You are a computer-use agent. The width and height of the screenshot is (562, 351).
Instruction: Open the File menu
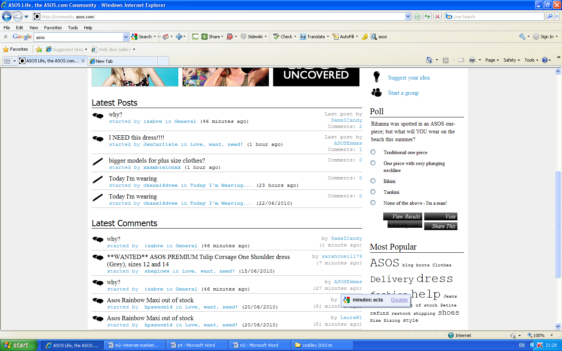(x=7, y=28)
